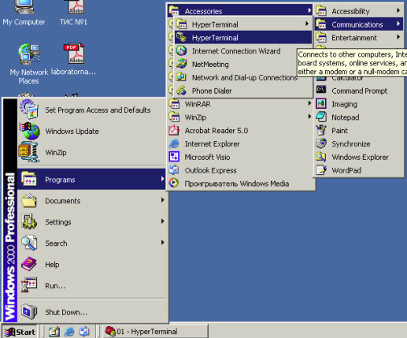Click Windows Update label
This screenshot has height=338, width=407.
[72, 131]
